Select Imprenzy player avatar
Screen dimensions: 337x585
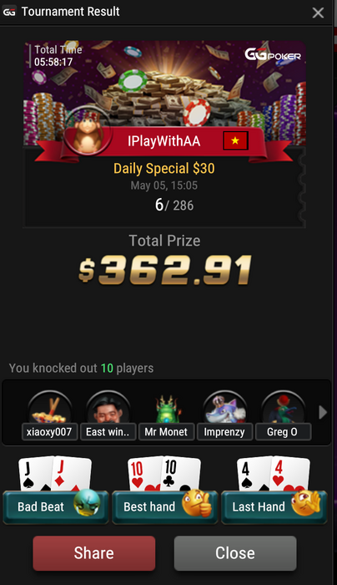(224, 407)
